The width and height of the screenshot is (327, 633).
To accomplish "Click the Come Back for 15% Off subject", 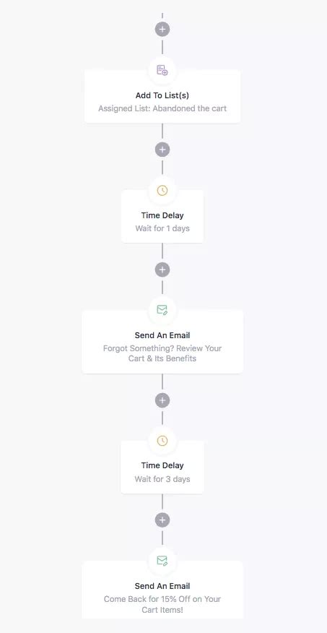I will click(x=162, y=604).
